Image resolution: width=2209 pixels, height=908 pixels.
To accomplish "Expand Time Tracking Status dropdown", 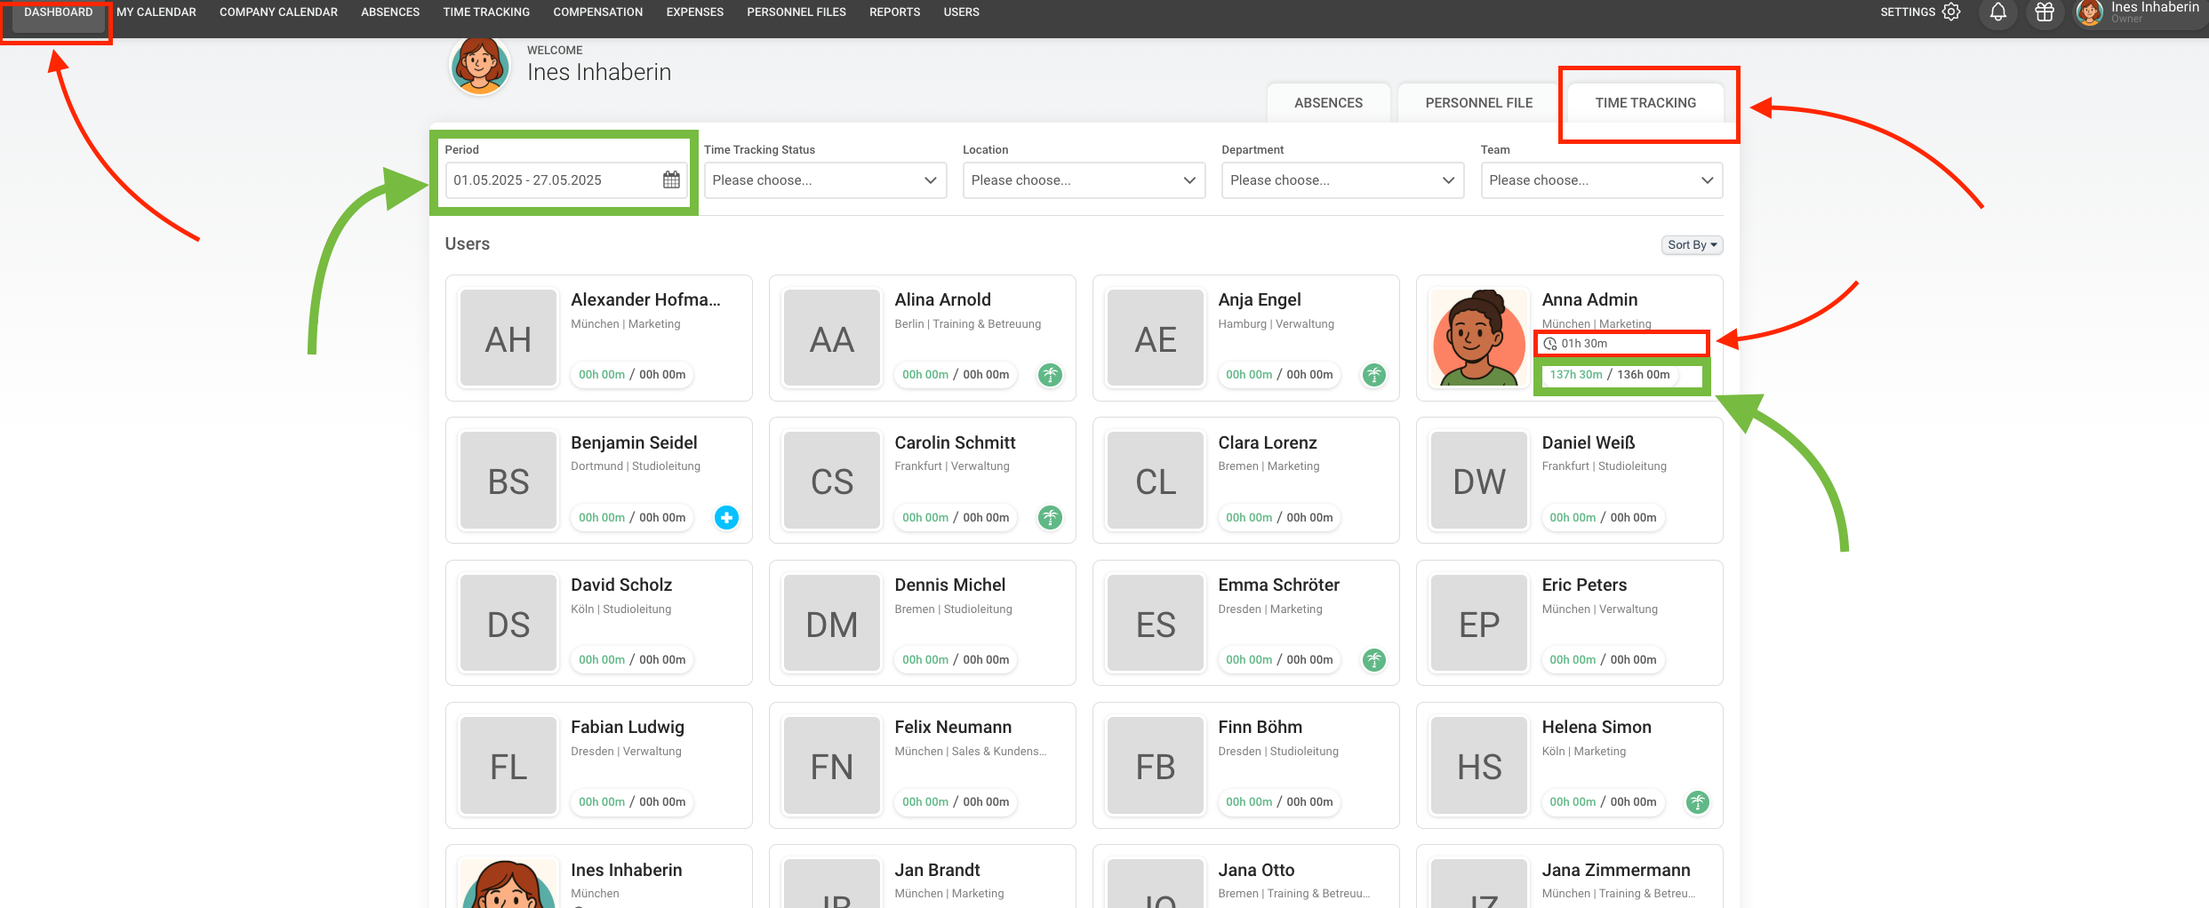I will pyautogui.click(x=825, y=180).
